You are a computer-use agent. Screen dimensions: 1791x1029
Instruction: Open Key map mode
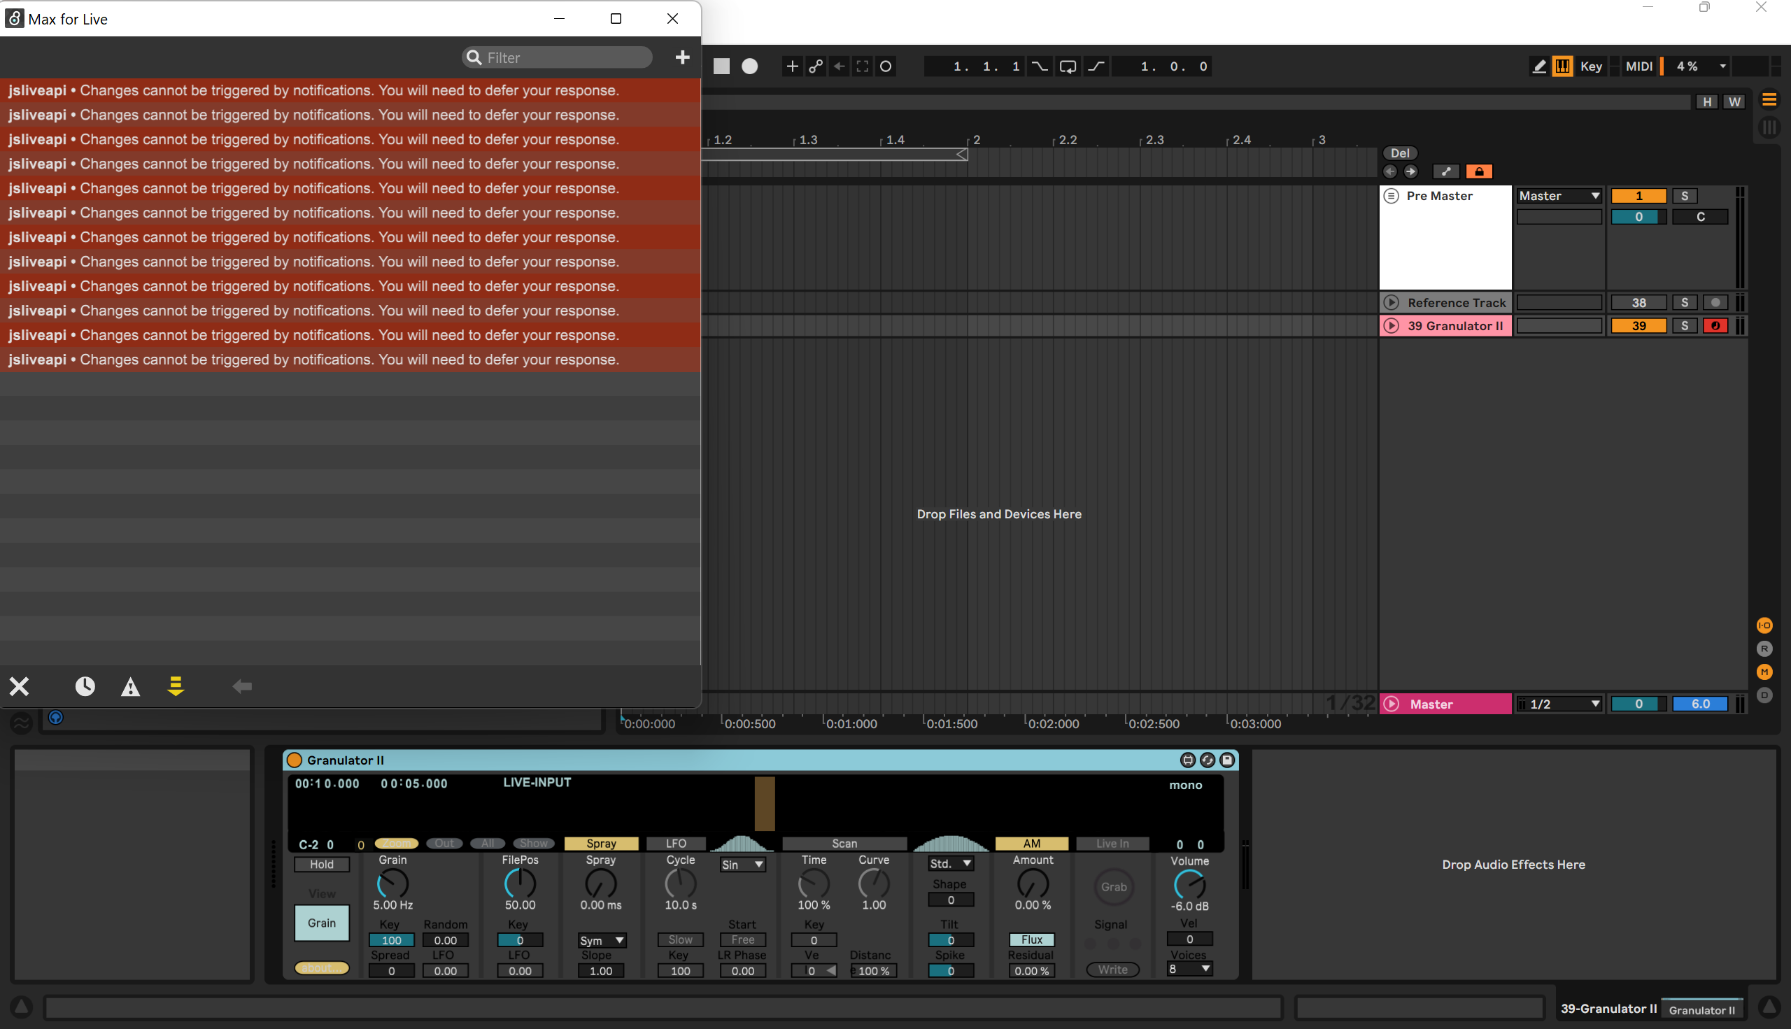coord(1591,66)
